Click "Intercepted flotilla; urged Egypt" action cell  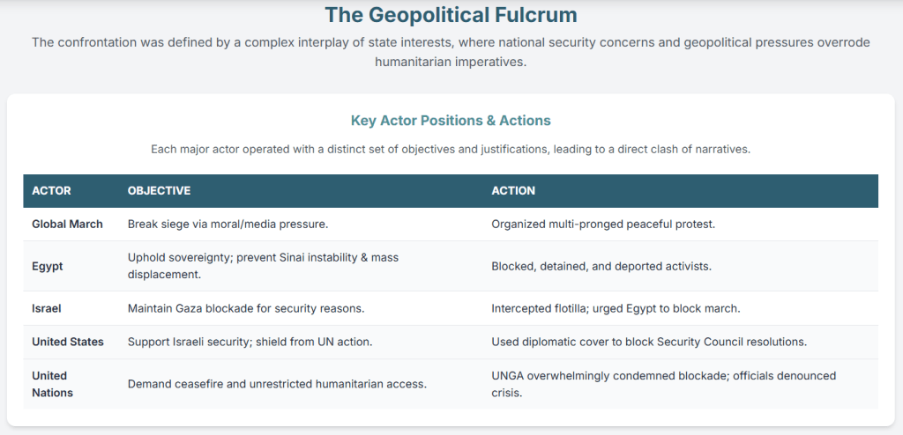pyautogui.click(x=616, y=308)
